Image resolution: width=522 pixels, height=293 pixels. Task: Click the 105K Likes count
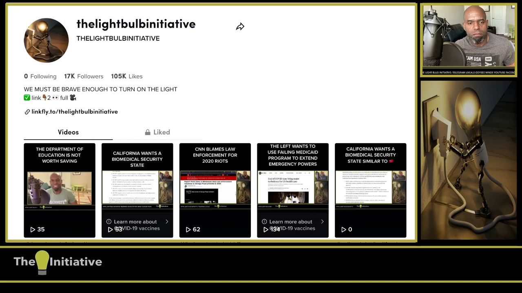click(x=126, y=77)
